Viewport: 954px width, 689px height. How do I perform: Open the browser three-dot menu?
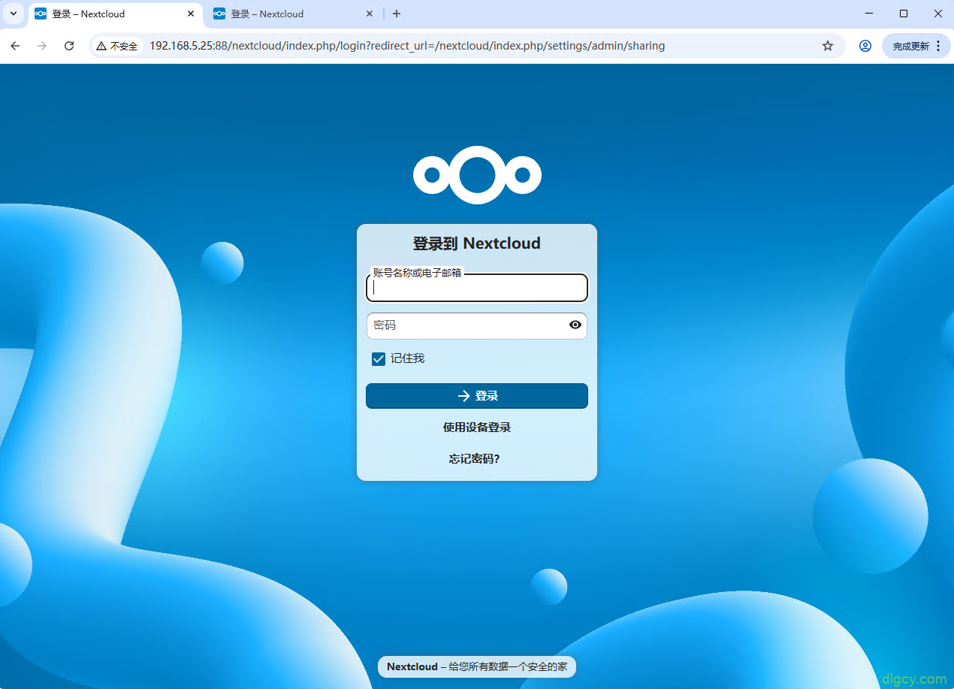pyautogui.click(x=938, y=46)
